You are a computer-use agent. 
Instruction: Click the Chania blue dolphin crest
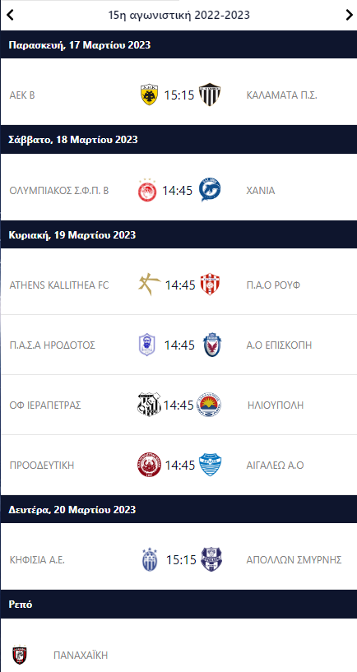[x=210, y=190]
